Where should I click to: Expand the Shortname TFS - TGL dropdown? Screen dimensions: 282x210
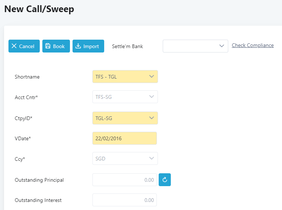click(125, 77)
